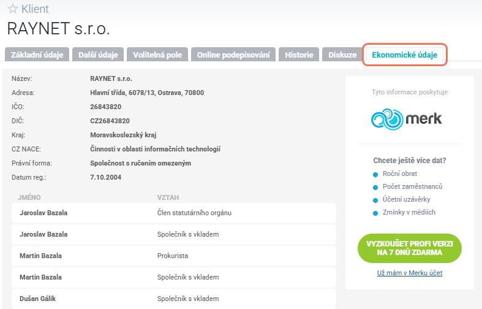Select the Martin Bazala Prokurista row
This screenshot has width=482, height=309.
(x=174, y=256)
